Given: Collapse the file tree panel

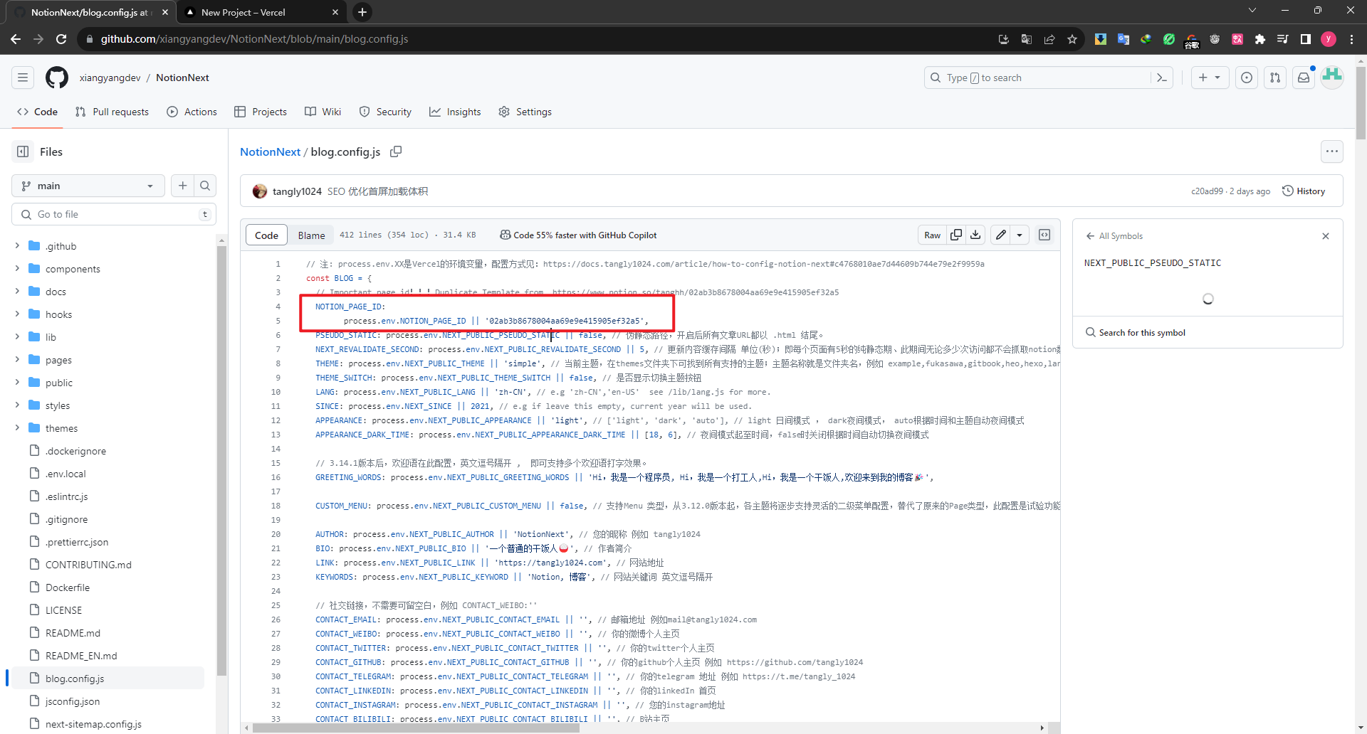Looking at the screenshot, I should (23, 151).
